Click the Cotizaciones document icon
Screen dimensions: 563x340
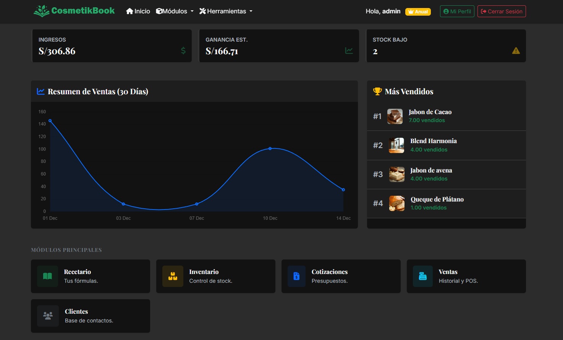(298, 276)
